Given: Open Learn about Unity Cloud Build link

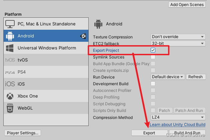Looking at the screenshot, I should pyautogui.click(x=177, y=125).
